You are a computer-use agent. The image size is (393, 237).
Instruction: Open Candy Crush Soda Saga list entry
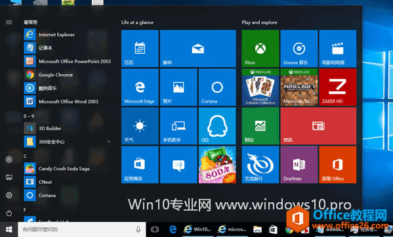(x=68, y=169)
